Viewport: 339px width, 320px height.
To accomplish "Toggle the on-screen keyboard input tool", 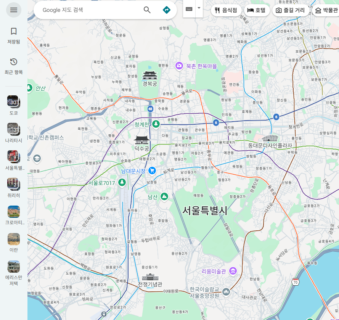I will (189, 8).
